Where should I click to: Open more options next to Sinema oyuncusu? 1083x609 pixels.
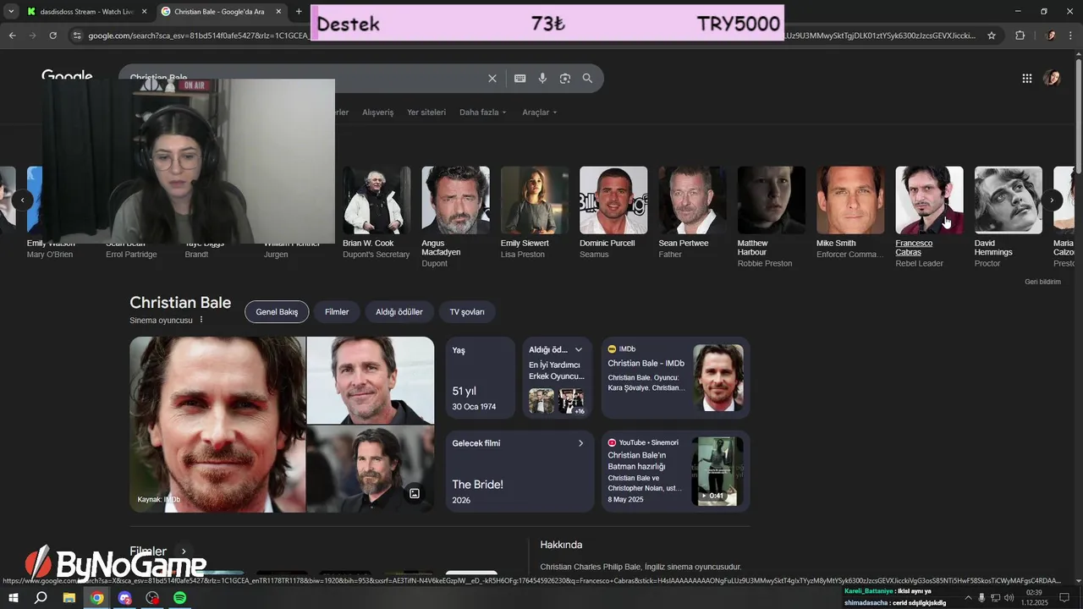(x=201, y=320)
